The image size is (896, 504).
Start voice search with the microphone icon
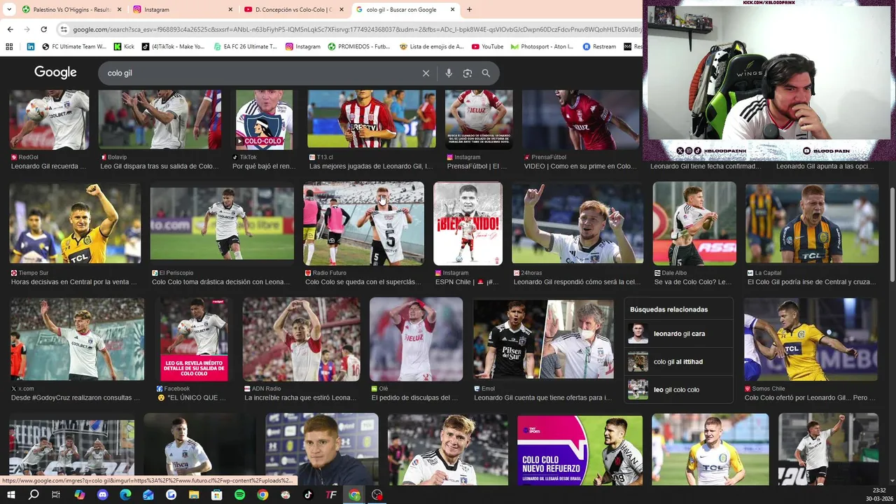click(x=449, y=73)
